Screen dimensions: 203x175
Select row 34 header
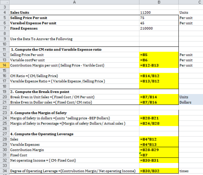click(4, 171)
